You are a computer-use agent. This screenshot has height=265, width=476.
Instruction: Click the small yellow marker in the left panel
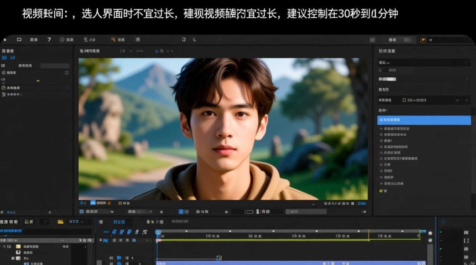click(38, 81)
